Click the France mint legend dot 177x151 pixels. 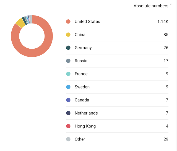[68, 74]
